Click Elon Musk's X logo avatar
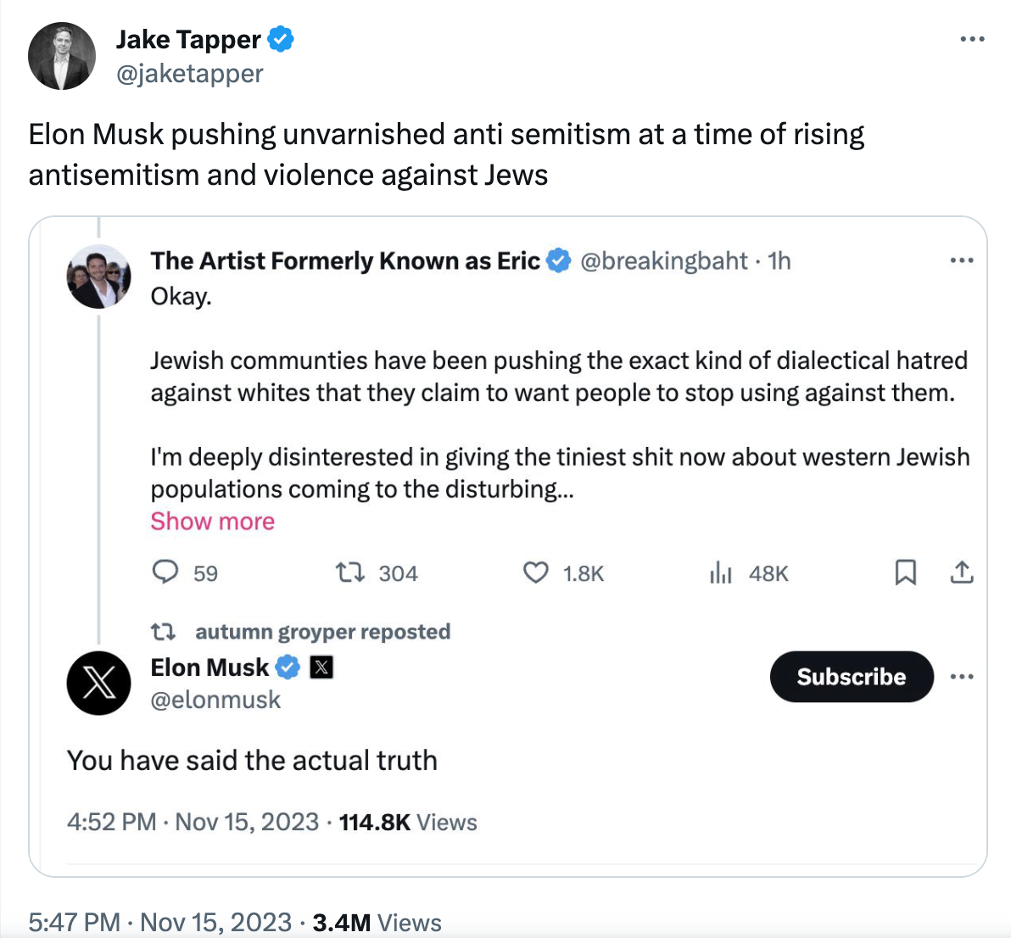 coord(98,683)
